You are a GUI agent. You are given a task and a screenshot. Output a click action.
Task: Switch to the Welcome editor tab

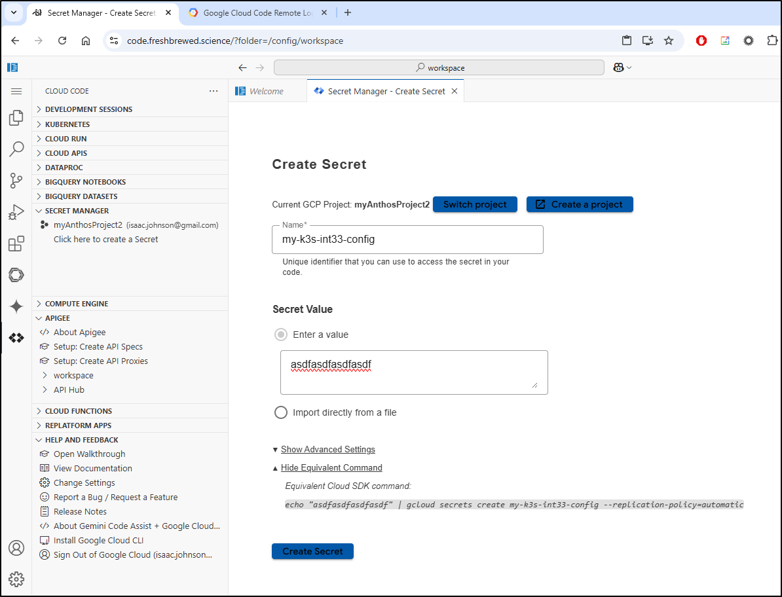click(267, 91)
